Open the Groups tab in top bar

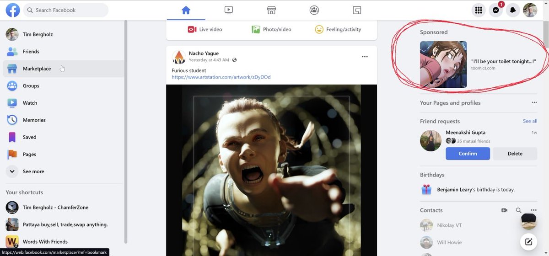click(314, 10)
